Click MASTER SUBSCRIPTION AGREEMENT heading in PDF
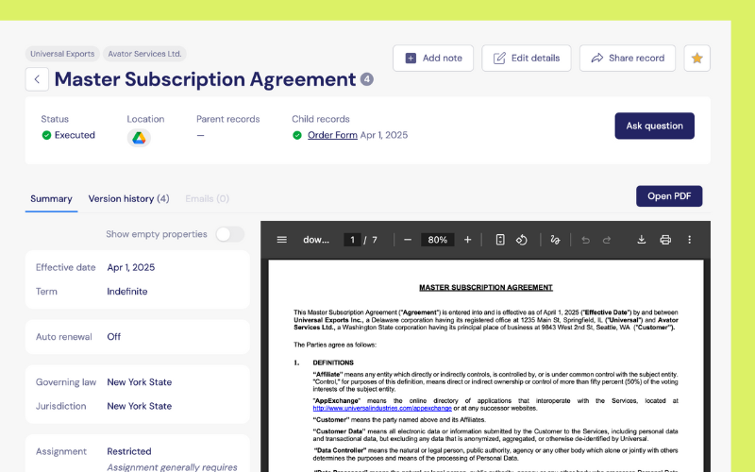The width and height of the screenshot is (755, 472). (486, 288)
